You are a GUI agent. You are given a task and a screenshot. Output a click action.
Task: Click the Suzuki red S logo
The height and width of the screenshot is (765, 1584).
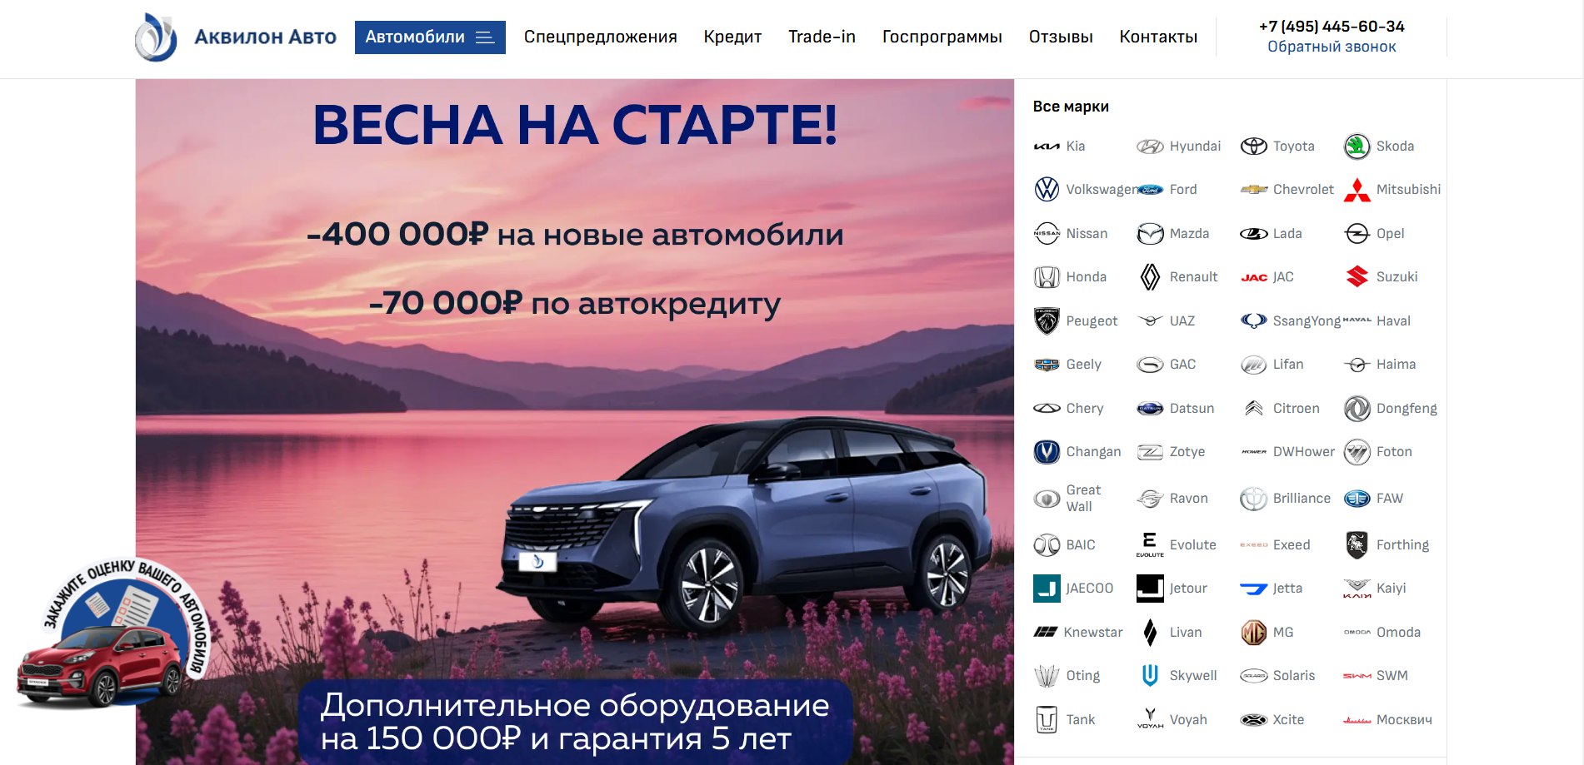pos(1357,277)
